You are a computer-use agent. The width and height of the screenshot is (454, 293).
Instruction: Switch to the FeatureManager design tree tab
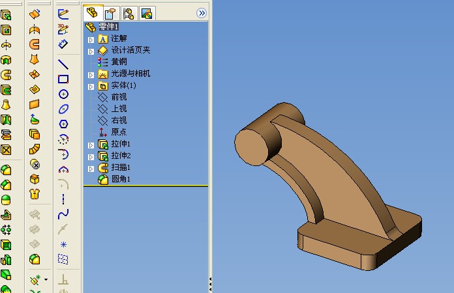point(93,13)
